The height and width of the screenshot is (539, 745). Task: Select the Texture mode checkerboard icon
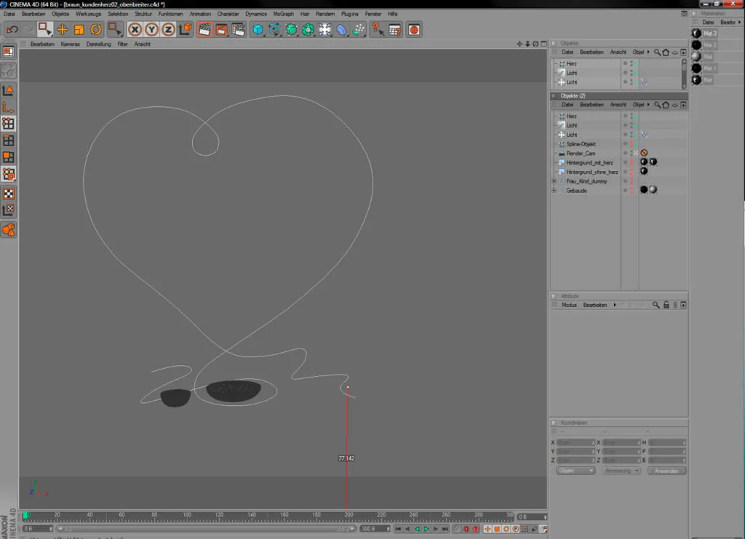point(9,193)
